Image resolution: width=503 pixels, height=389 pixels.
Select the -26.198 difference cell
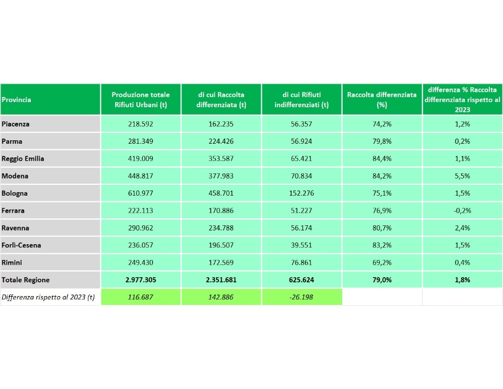click(x=301, y=297)
